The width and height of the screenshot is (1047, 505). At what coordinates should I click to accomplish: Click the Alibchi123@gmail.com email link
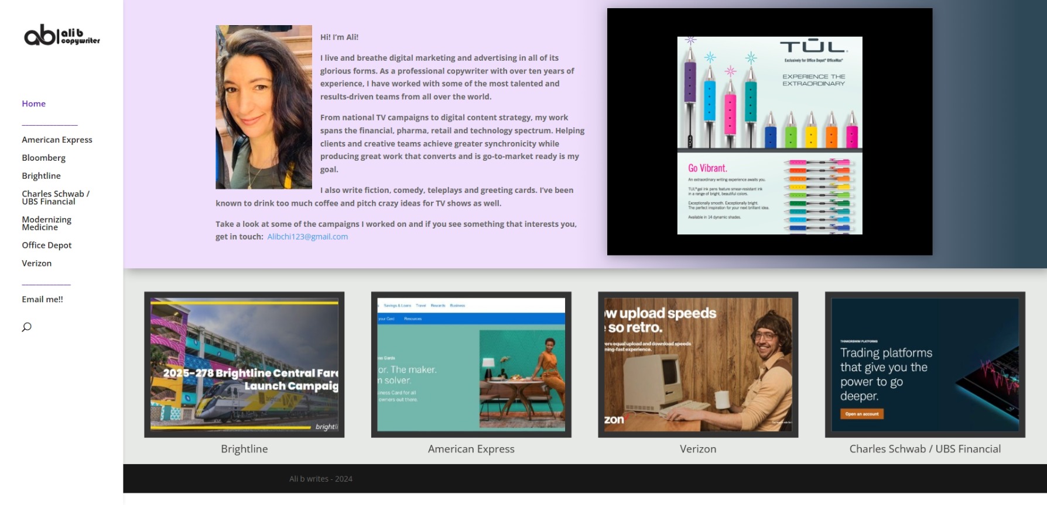(307, 237)
